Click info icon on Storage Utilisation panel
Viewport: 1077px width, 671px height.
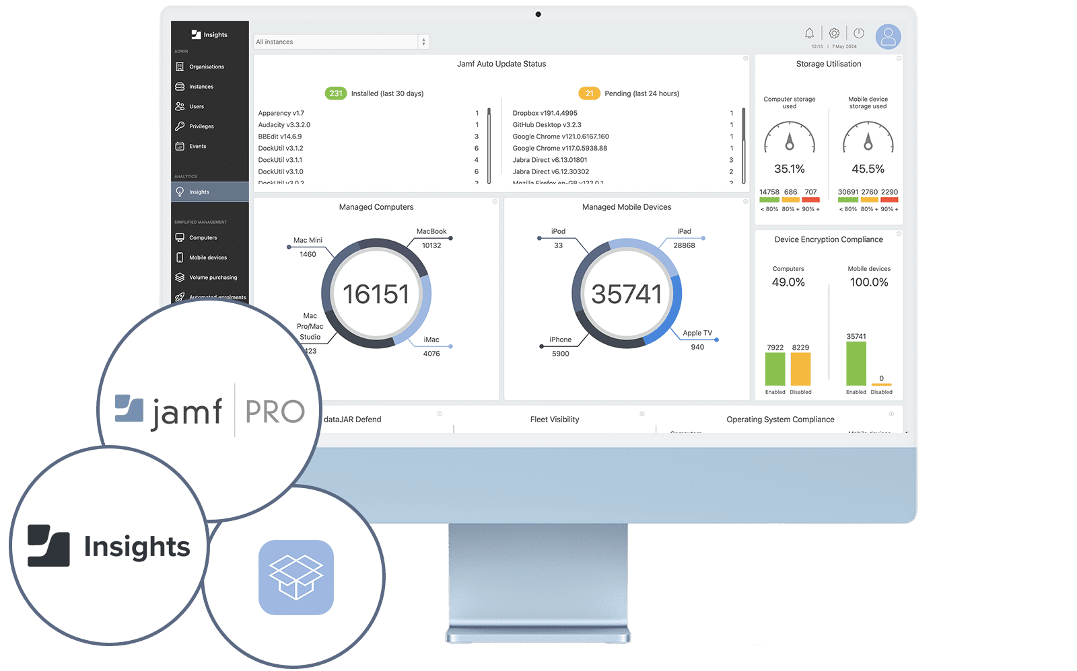tap(899, 58)
